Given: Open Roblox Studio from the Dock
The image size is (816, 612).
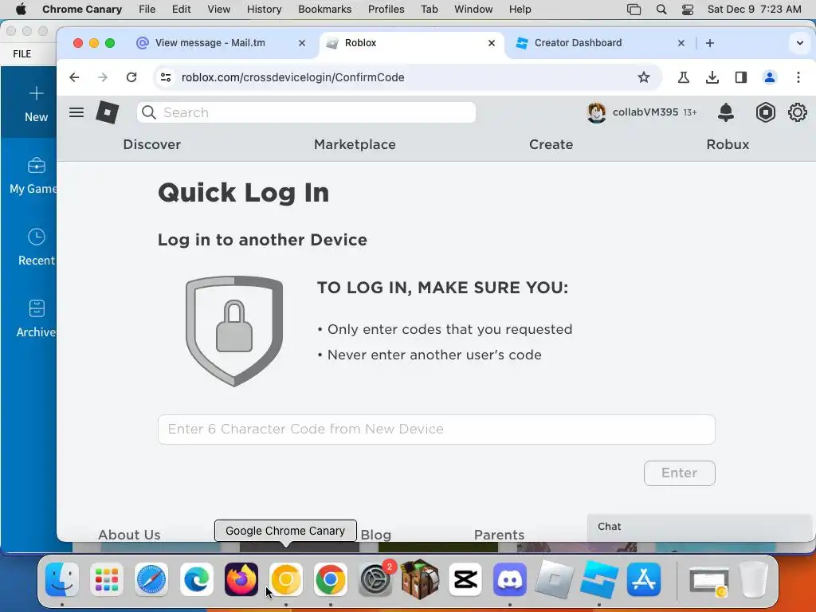Looking at the screenshot, I should point(599,579).
